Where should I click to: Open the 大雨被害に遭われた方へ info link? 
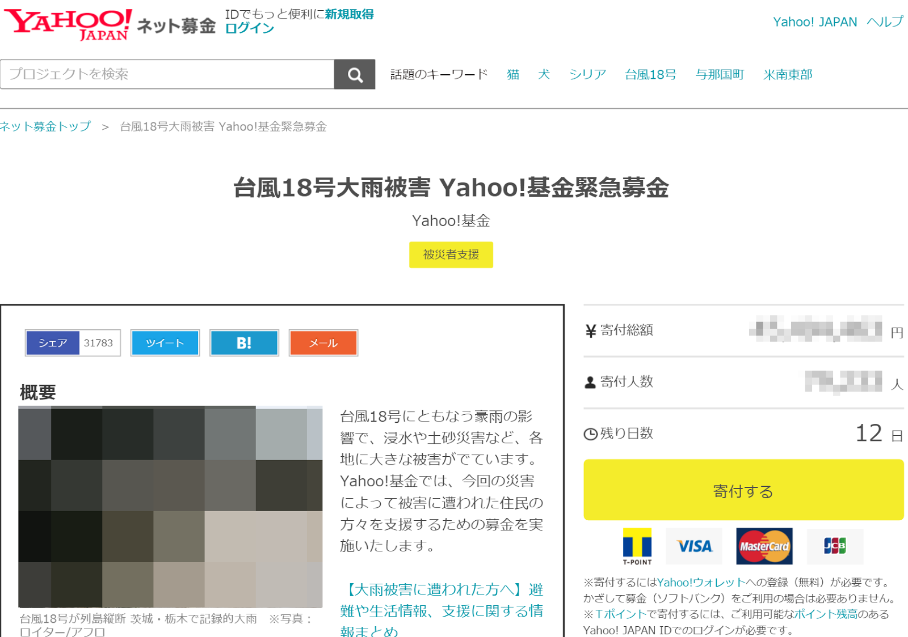tap(442, 610)
